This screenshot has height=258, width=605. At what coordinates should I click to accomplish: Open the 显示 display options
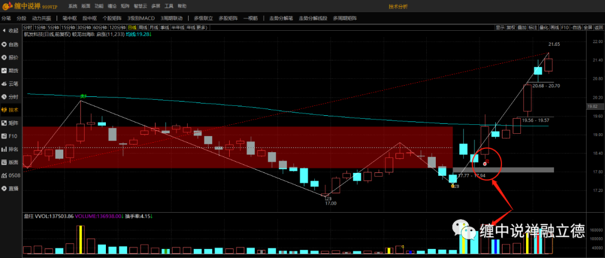500,27
